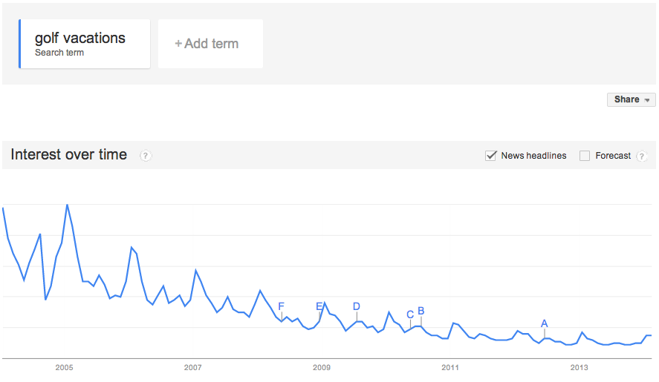
Task: Uncheck the News headlines checkbox
Action: (490, 156)
